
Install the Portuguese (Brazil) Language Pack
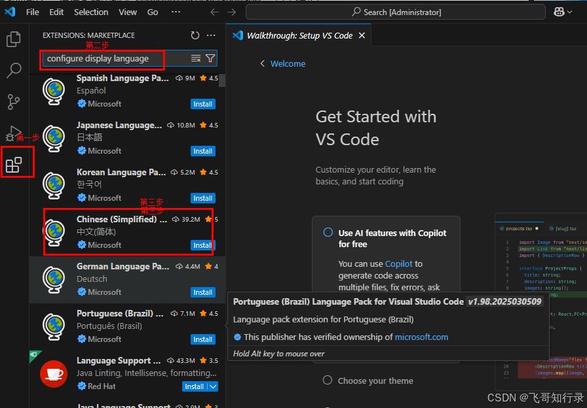coord(203,339)
